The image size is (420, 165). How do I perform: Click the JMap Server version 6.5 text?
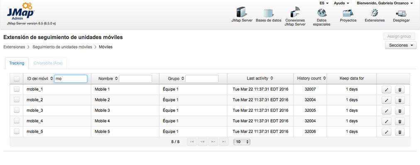click(32, 24)
